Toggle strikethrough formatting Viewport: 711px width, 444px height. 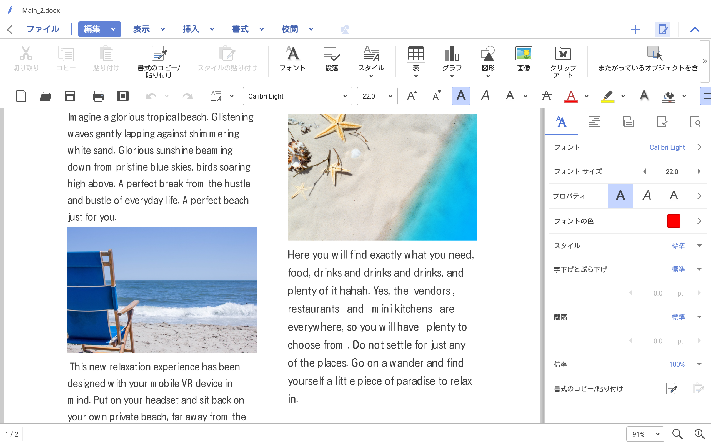pos(547,95)
